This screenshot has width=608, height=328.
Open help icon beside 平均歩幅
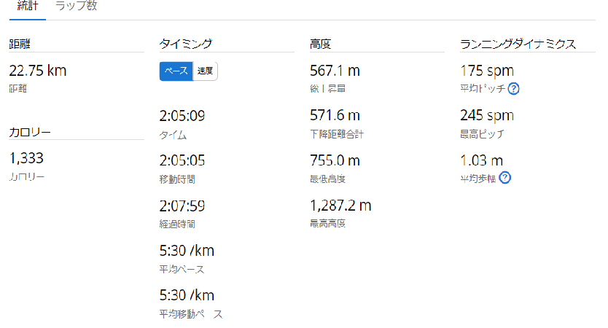[x=504, y=178]
